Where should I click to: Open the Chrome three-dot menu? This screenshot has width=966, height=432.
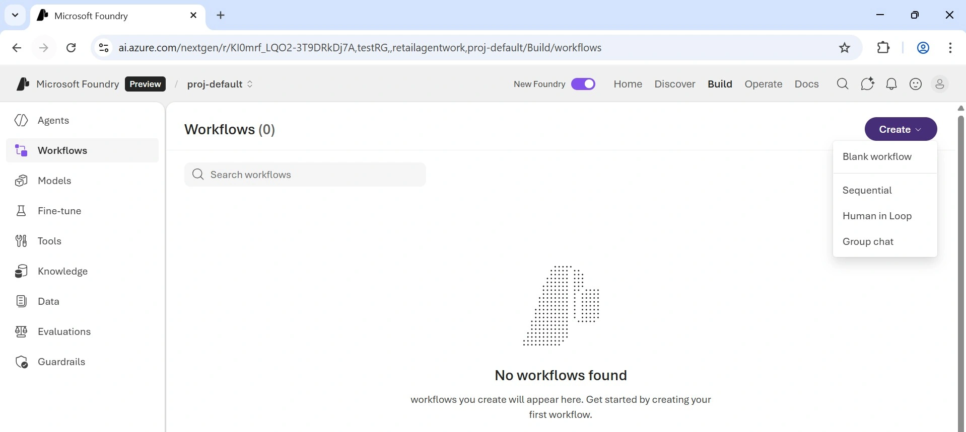(x=950, y=48)
